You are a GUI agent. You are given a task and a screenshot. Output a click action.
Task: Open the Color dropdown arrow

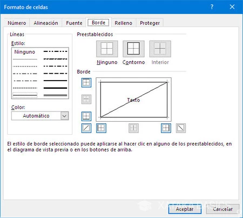pos(65,116)
